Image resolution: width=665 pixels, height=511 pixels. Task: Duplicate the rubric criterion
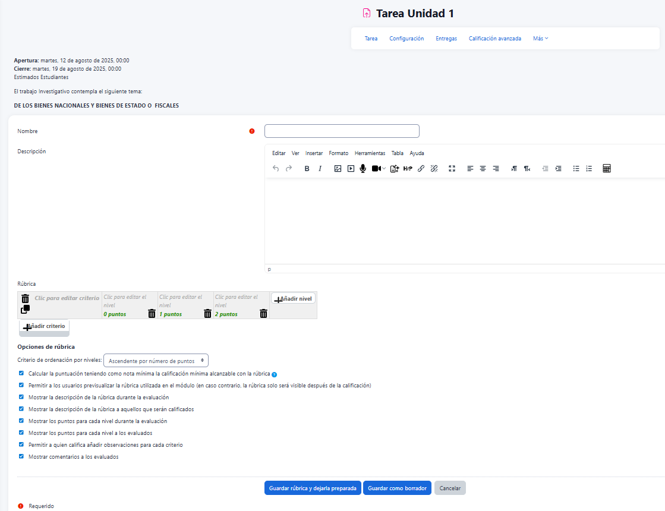point(25,310)
